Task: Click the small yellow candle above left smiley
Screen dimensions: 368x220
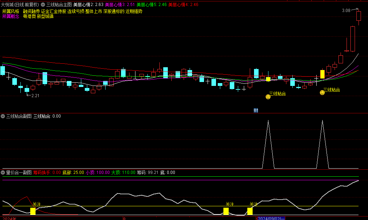Action: tap(268, 79)
